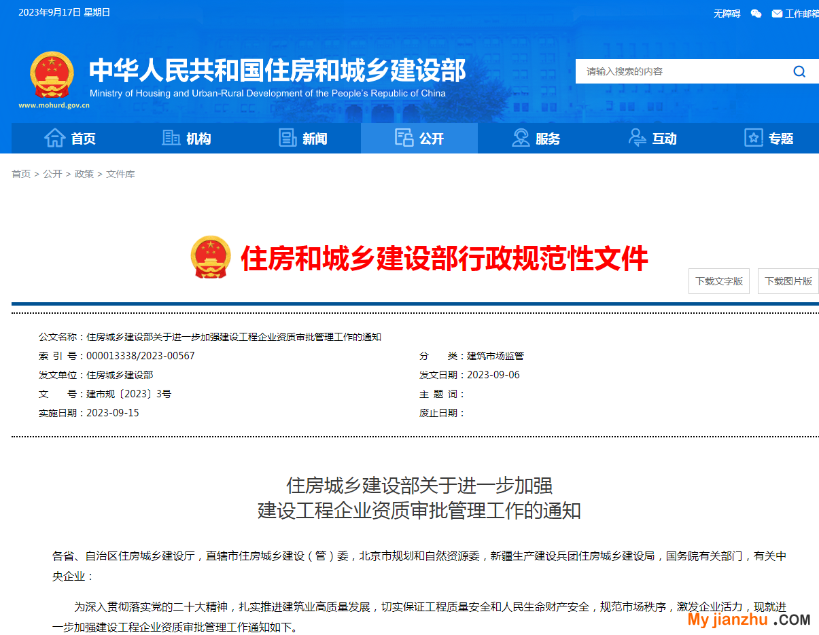Open the 服务 navigation tab
The image size is (819, 635).
click(x=536, y=138)
